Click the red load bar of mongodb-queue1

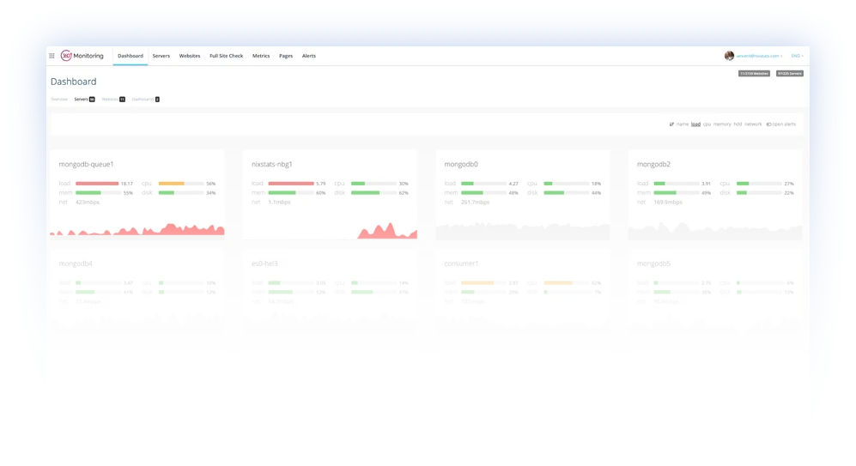pos(97,184)
